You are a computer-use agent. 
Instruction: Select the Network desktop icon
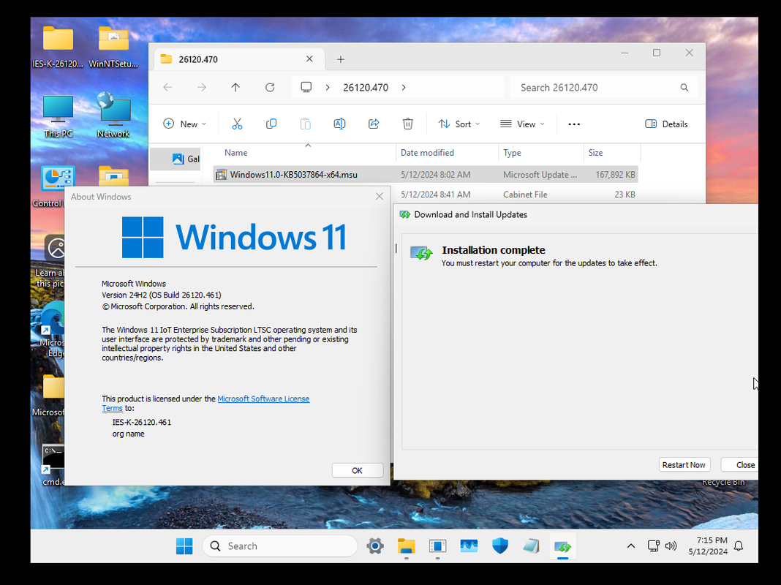tap(113, 115)
